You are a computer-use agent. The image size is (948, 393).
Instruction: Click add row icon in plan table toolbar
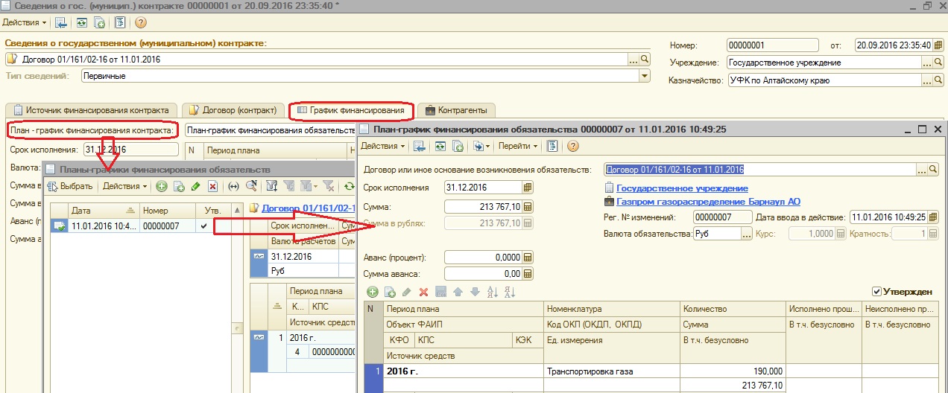click(x=372, y=293)
